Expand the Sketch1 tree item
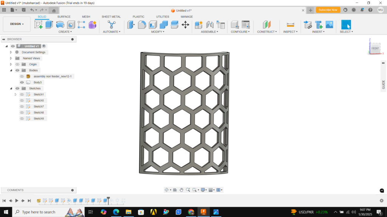 pyautogui.click(x=15, y=95)
